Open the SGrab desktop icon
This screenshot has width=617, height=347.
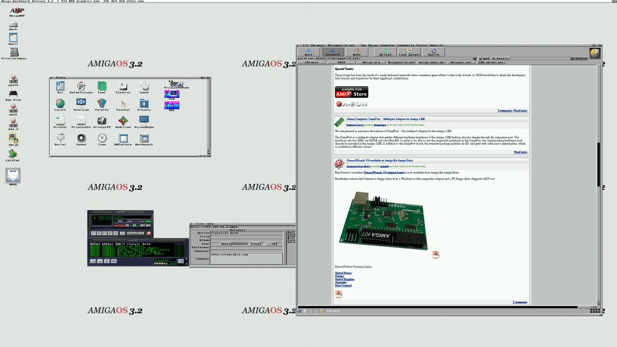[x=13, y=138]
